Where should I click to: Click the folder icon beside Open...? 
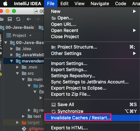[54, 18]
